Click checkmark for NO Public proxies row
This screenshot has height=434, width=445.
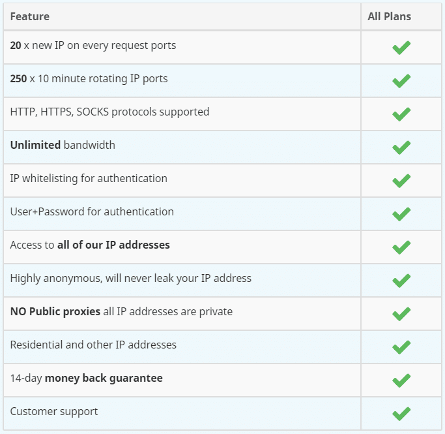[401, 313]
